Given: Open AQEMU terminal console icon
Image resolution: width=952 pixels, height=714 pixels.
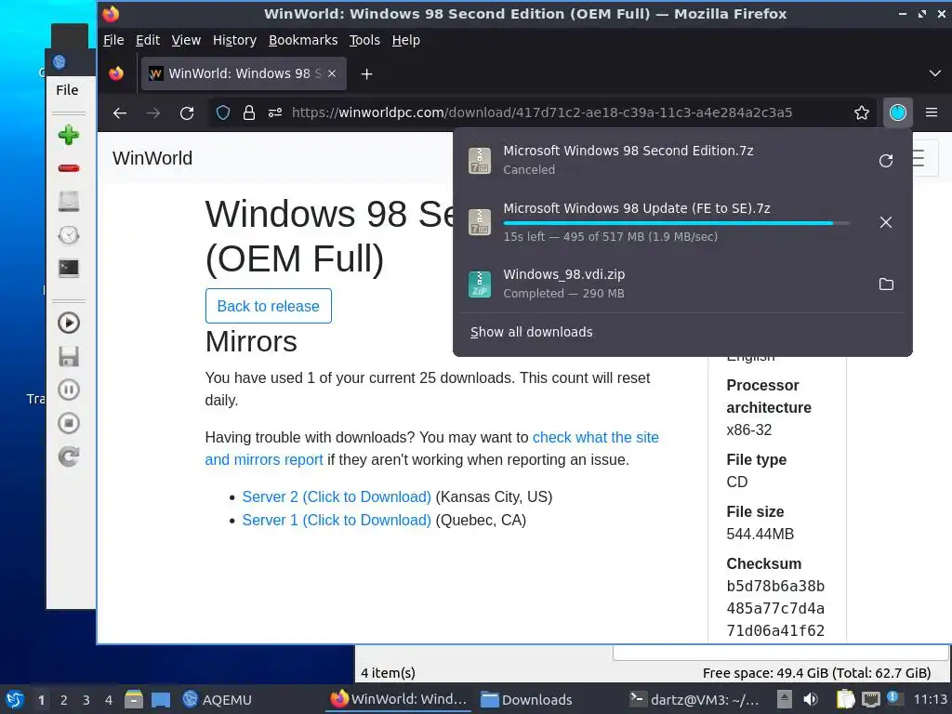Looking at the screenshot, I should pos(69,269).
